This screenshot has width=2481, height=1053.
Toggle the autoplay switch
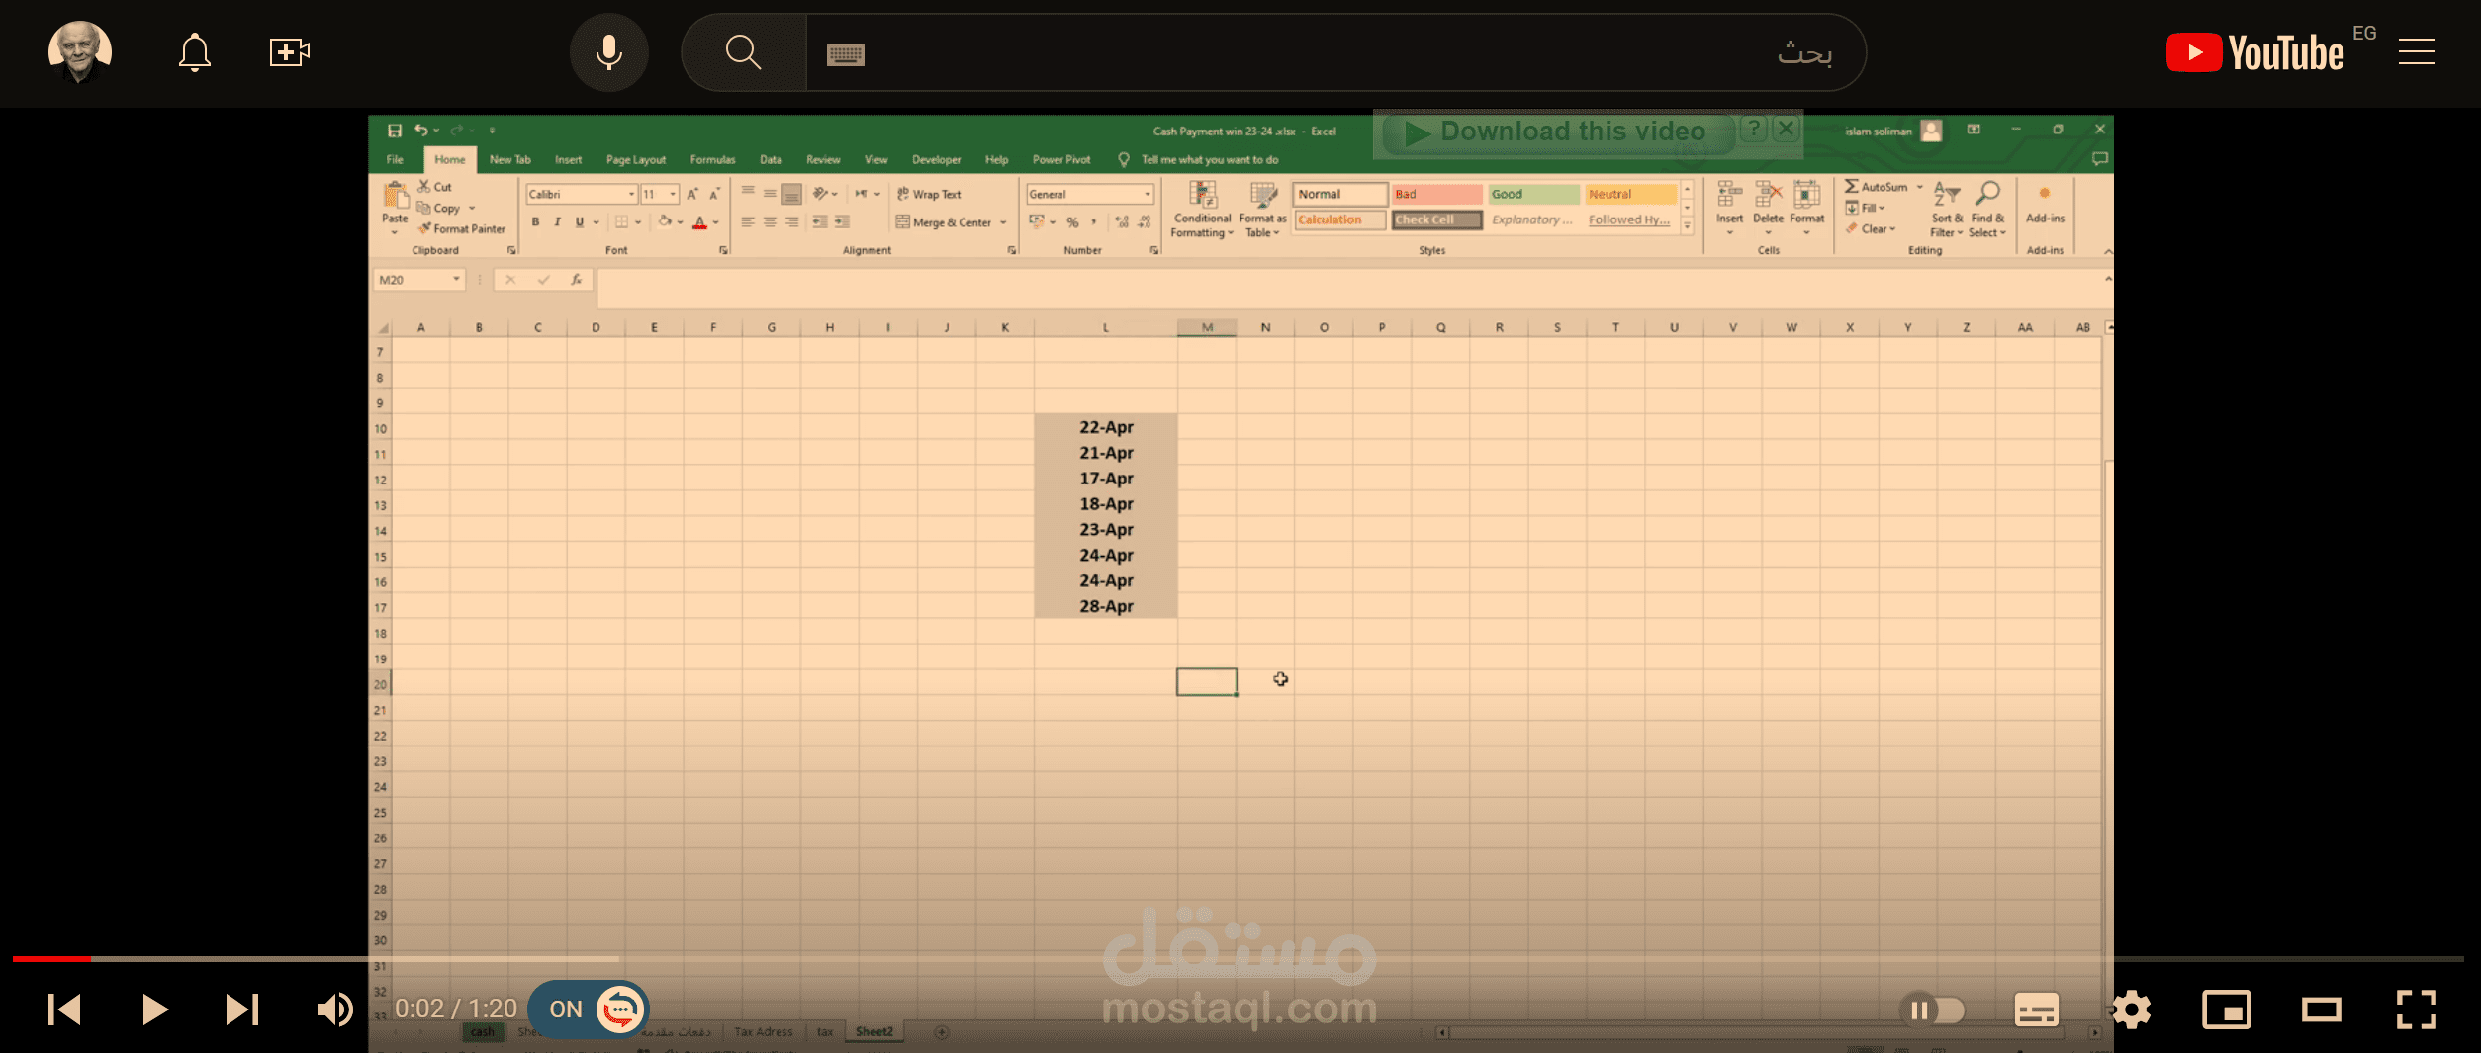pos(1933,1010)
